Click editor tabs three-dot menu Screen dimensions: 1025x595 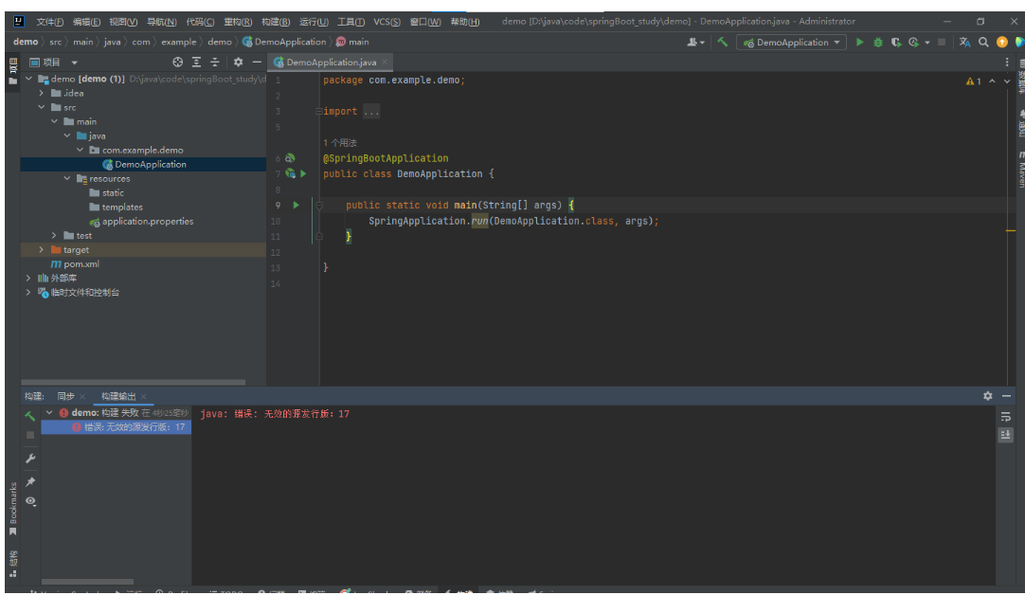tap(1007, 63)
